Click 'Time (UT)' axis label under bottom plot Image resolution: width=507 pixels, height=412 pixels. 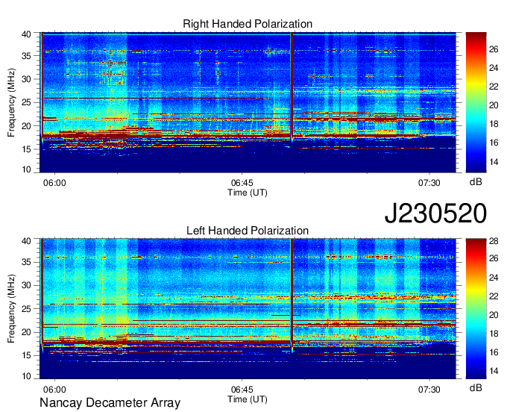pos(248,399)
